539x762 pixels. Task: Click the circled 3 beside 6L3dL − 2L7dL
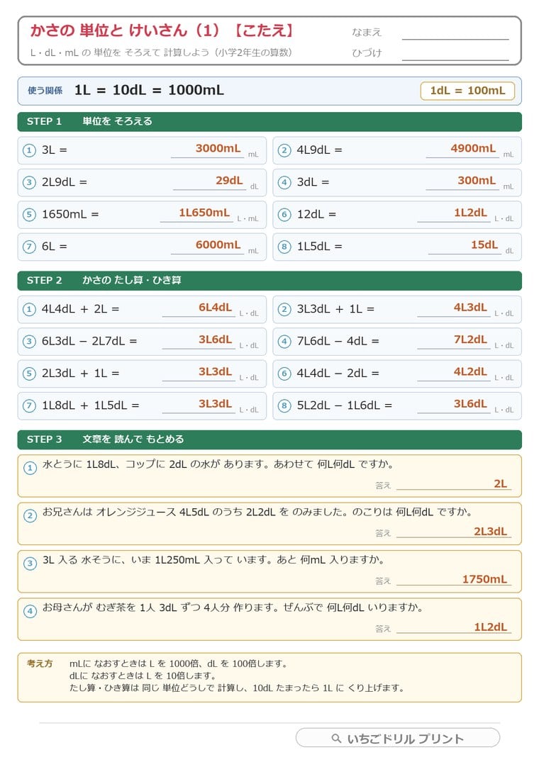coord(29,341)
